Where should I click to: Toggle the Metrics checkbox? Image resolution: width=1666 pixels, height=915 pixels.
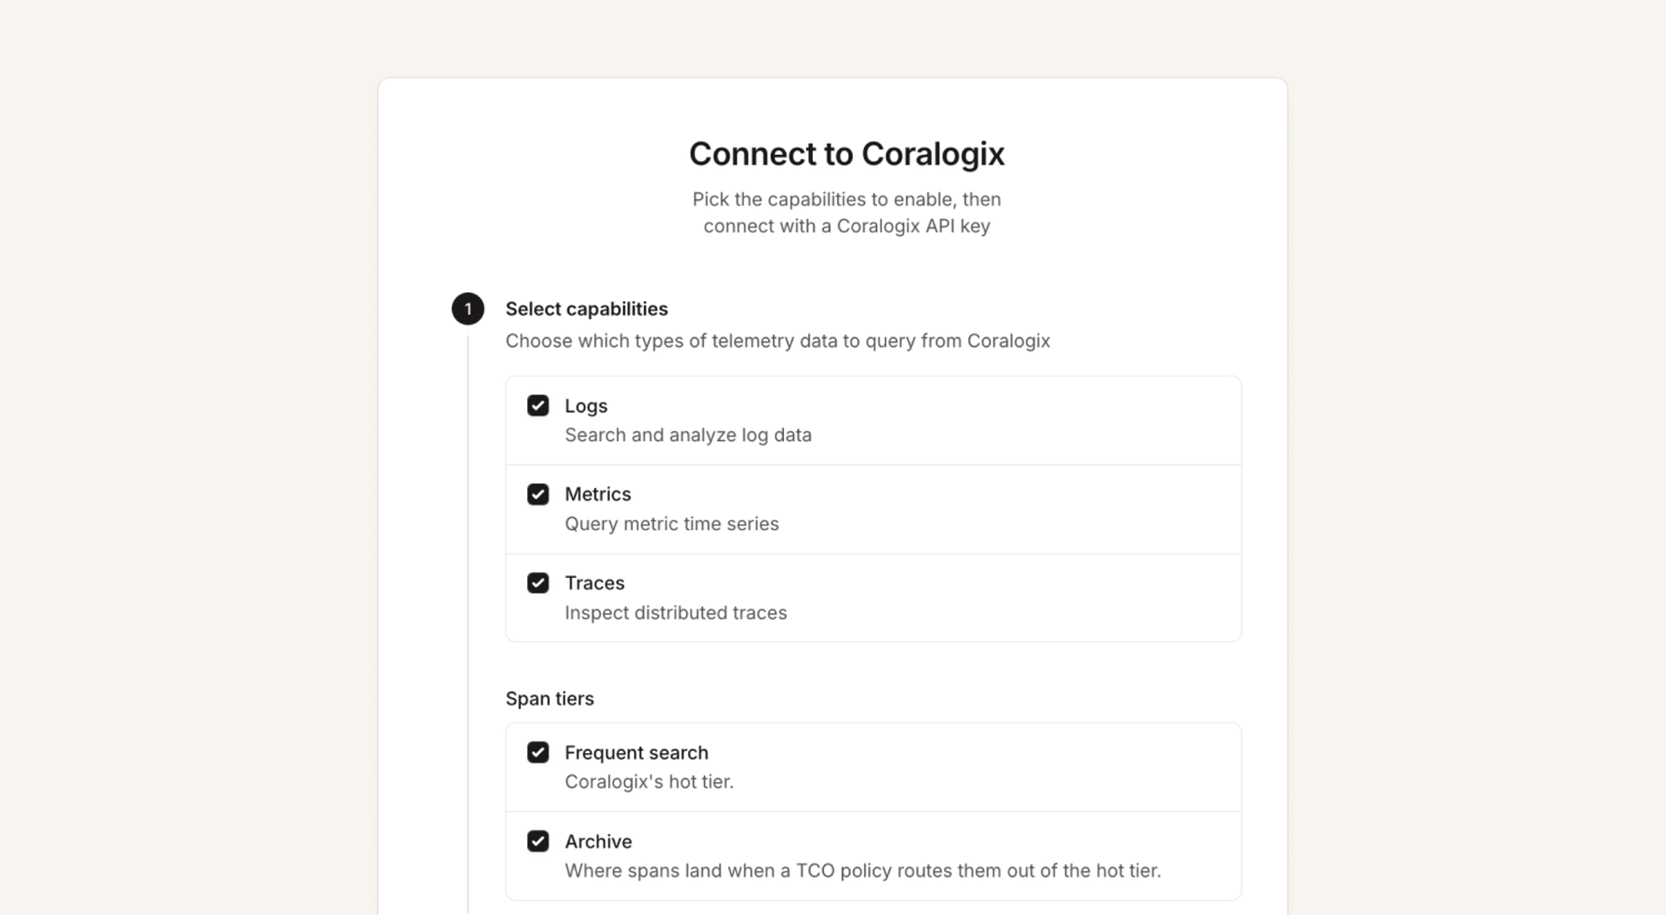[538, 495]
